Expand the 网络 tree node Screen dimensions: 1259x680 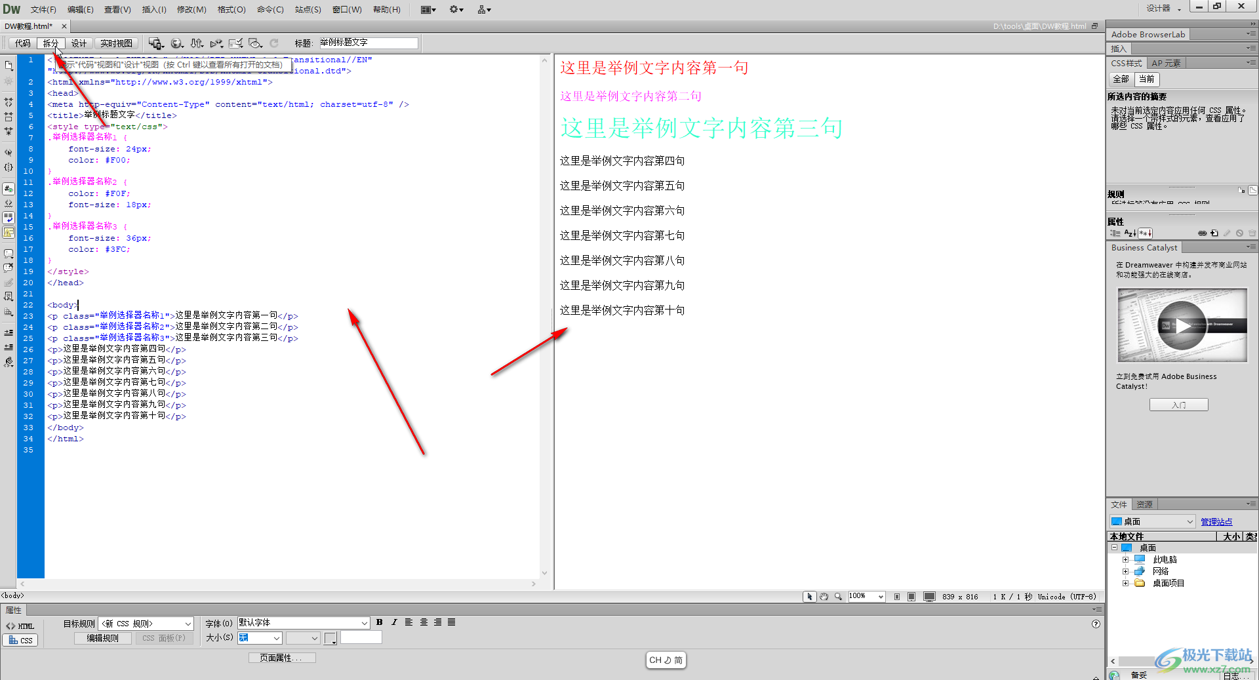click(1125, 572)
